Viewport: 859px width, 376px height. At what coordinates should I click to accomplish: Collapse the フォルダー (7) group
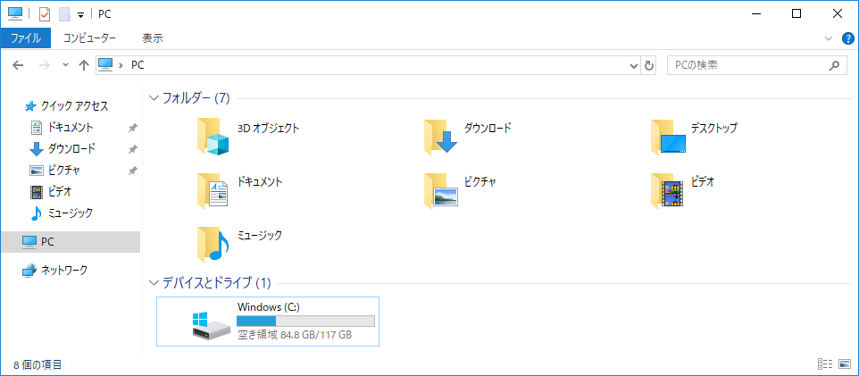(154, 98)
